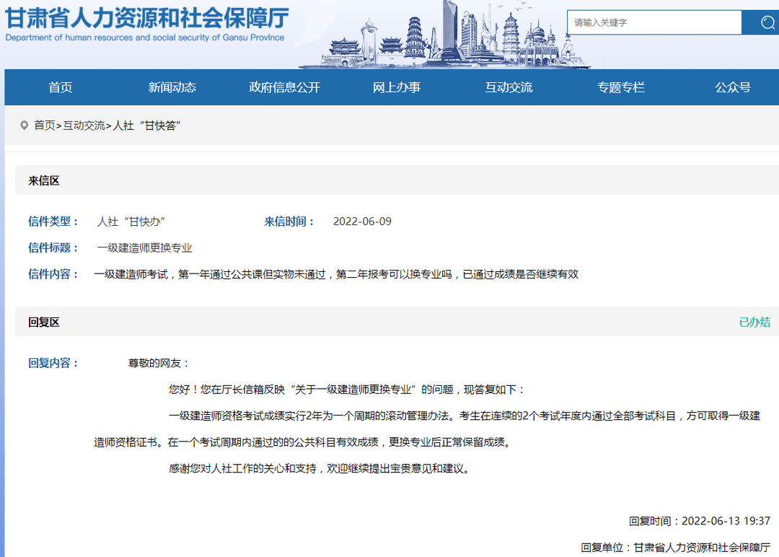Open the 专题专栏 section
The image size is (779, 557).
tap(621, 87)
